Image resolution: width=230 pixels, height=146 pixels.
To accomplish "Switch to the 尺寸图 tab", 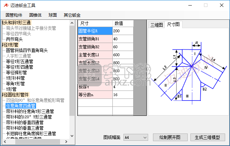I will [173, 24].
